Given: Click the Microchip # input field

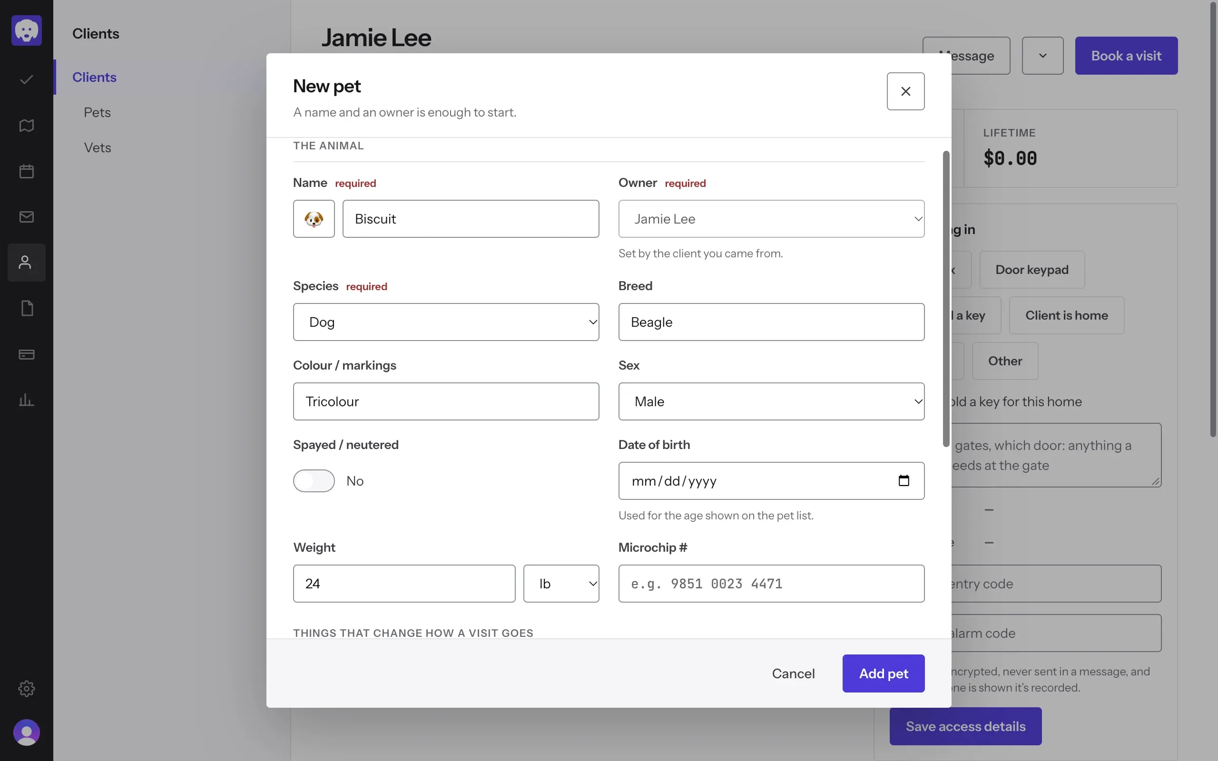Looking at the screenshot, I should coord(771,584).
